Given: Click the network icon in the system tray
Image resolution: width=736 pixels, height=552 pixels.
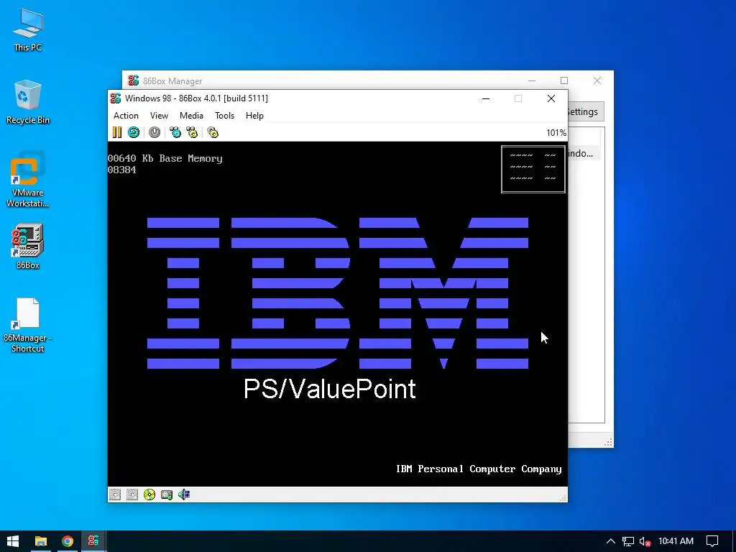Looking at the screenshot, I should click(x=628, y=541).
